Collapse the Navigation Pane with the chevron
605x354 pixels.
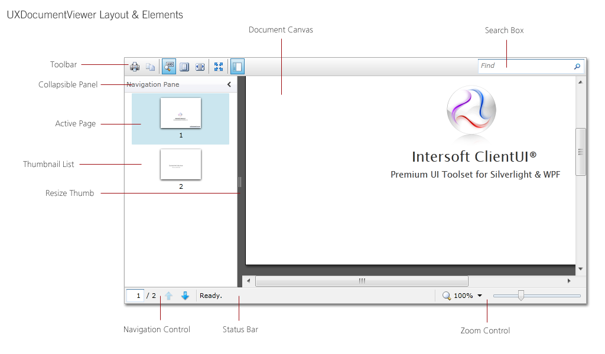(229, 84)
